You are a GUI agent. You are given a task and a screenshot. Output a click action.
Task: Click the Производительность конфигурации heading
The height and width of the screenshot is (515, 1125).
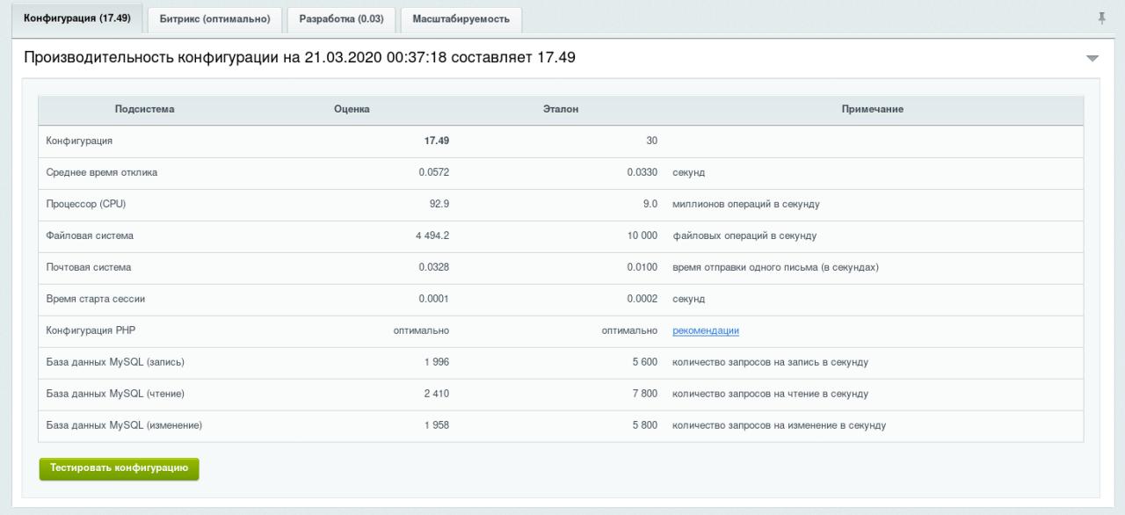point(300,58)
